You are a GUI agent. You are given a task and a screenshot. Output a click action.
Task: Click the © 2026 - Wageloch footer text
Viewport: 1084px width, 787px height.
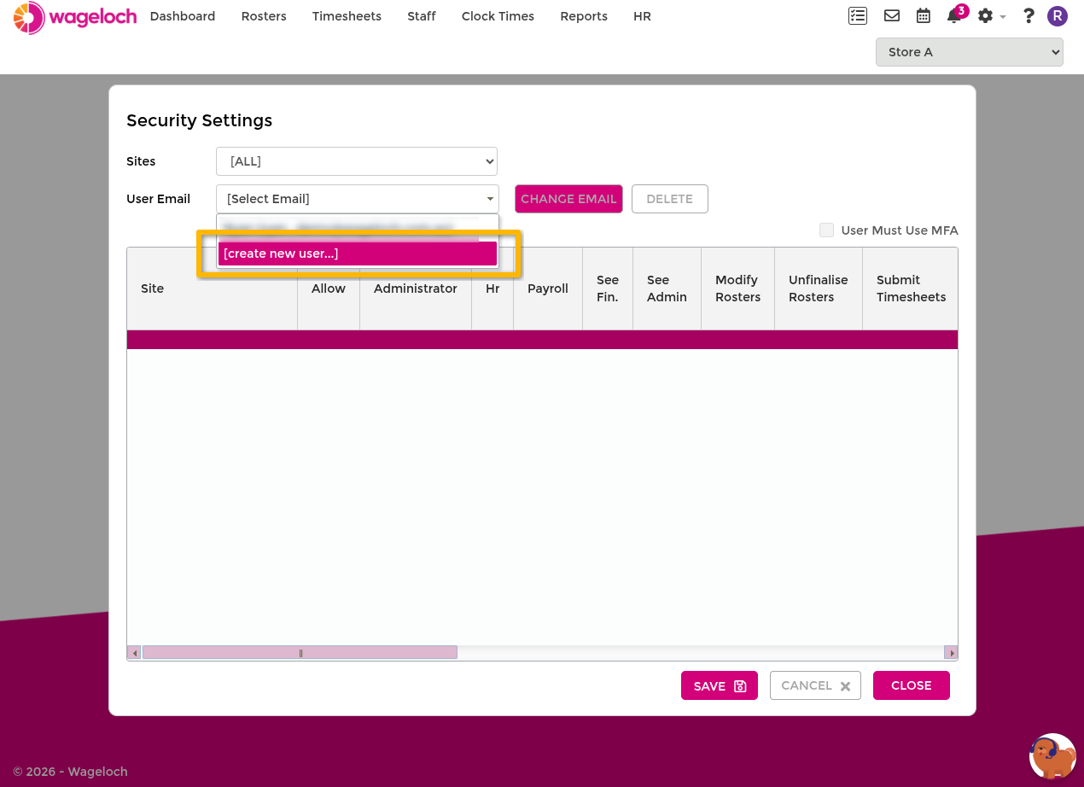pyautogui.click(x=70, y=772)
